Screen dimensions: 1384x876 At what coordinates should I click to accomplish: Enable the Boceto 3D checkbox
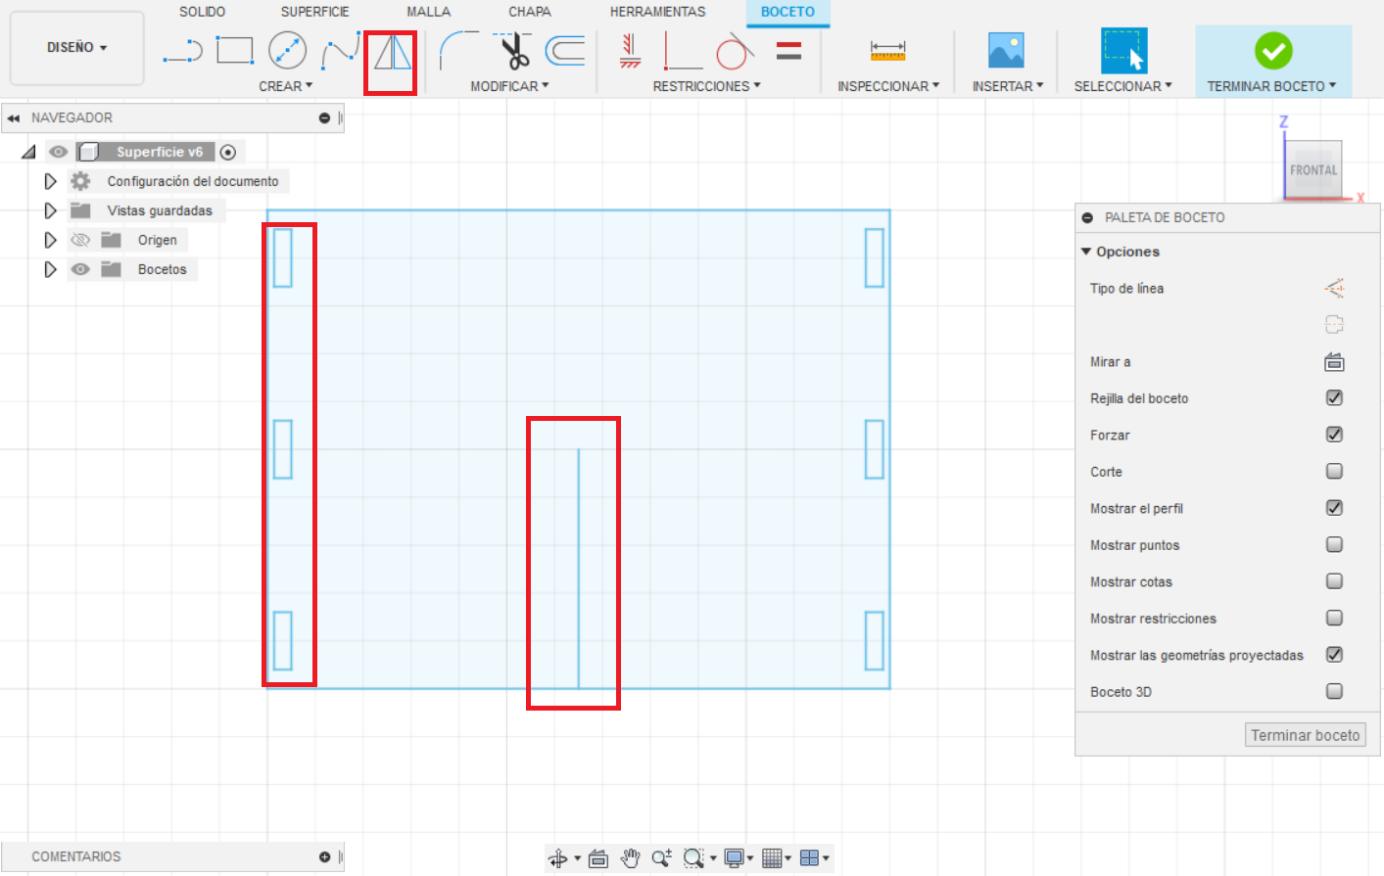pyautogui.click(x=1334, y=691)
